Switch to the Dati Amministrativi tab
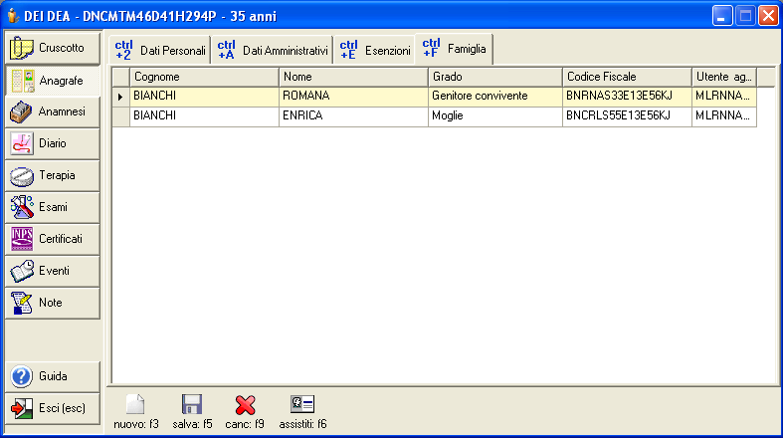This screenshot has width=783, height=438. [272, 50]
